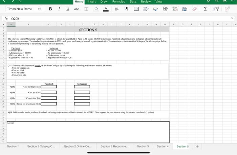
Task: Switch to the Section 2 Catalog sheet
Action: (x=41, y=146)
